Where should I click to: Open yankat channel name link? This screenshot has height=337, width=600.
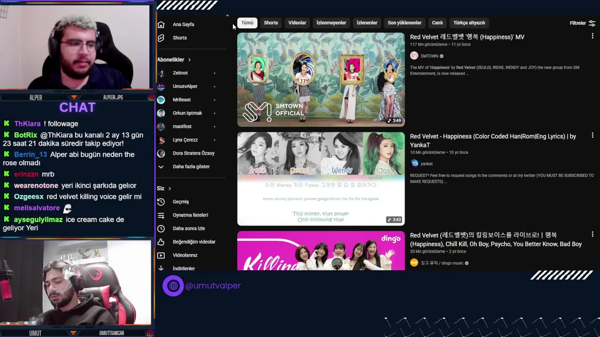[427, 164]
